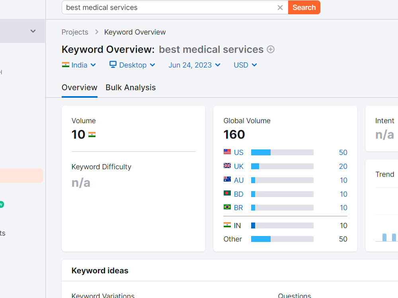Image resolution: width=398 pixels, height=298 pixels.
Task: Expand the left sidebar chevron
Action: point(33,31)
